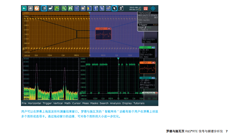The height and width of the screenshot is (139, 238).
Task: Click the redo arrow toolbar icon
Action: [x=30, y=8]
